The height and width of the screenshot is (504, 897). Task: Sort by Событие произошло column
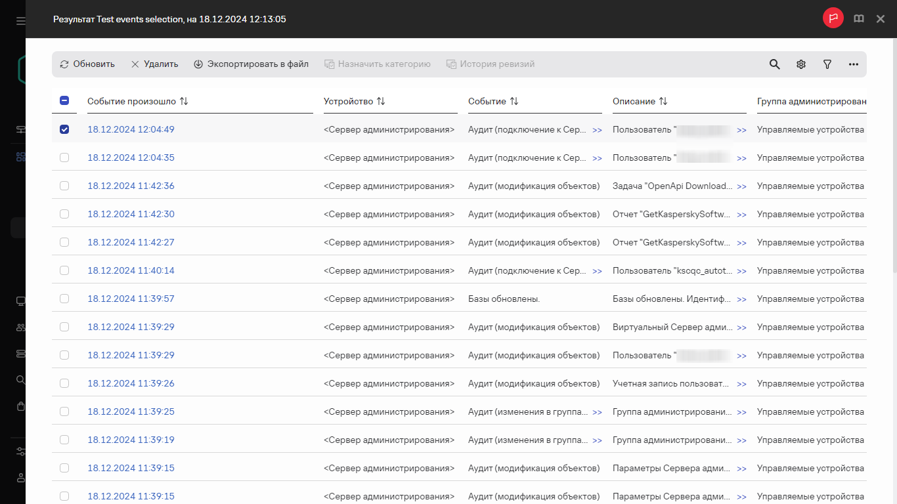pos(184,102)
